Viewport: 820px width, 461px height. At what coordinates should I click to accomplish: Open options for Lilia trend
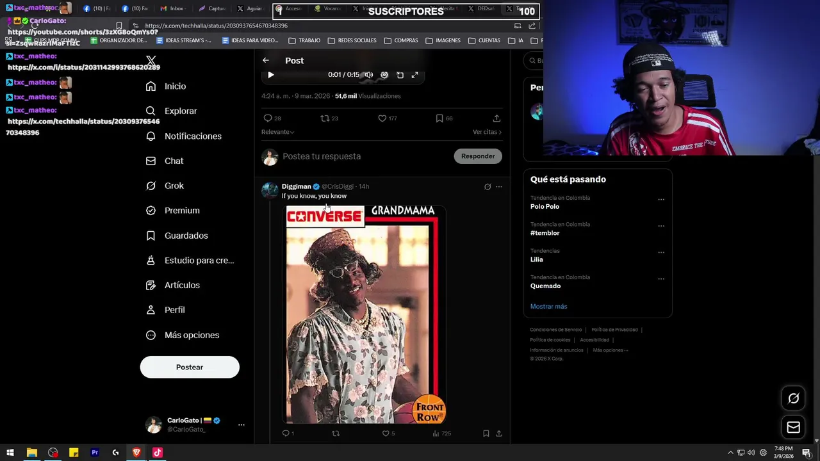(x=661, y=252)
